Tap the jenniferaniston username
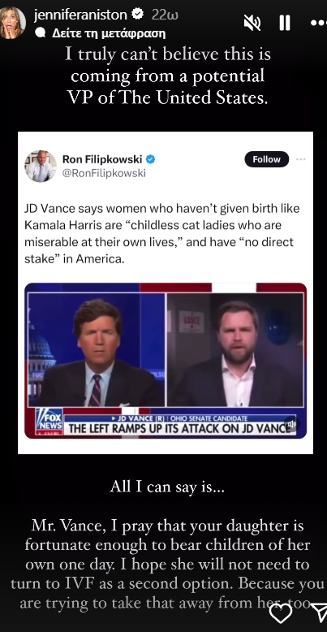The height and width of the screenshot is (632, 327). click(x=80, y=15)
